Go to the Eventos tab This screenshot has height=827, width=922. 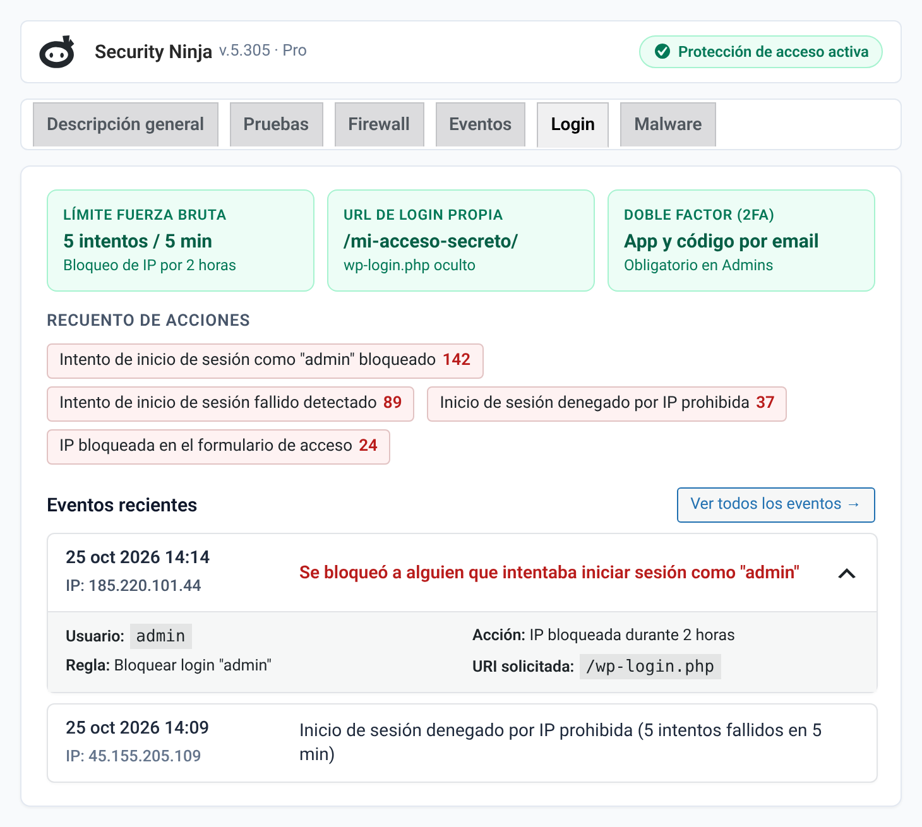481,124
